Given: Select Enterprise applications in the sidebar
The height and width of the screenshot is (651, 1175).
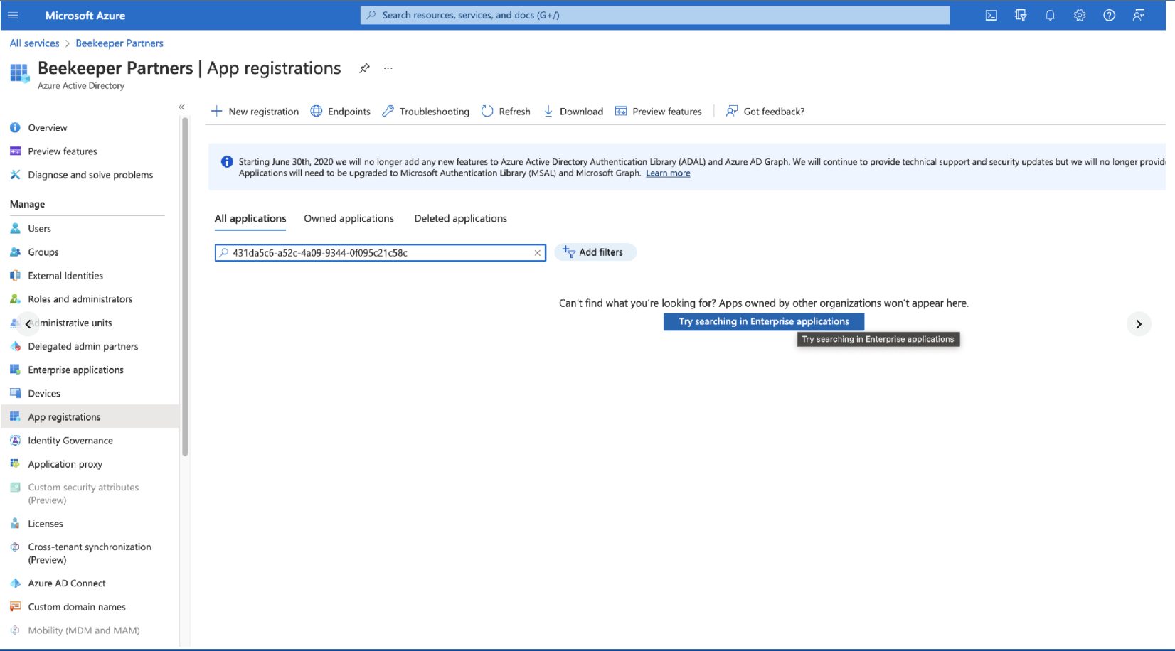Looking at the screenshot, I should click(x=74, y=370).
